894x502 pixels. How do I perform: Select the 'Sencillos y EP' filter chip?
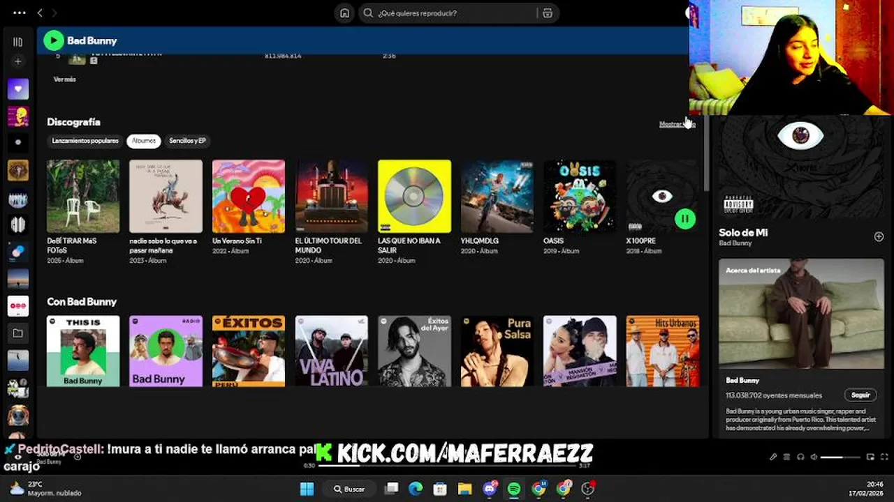(187, 141)
